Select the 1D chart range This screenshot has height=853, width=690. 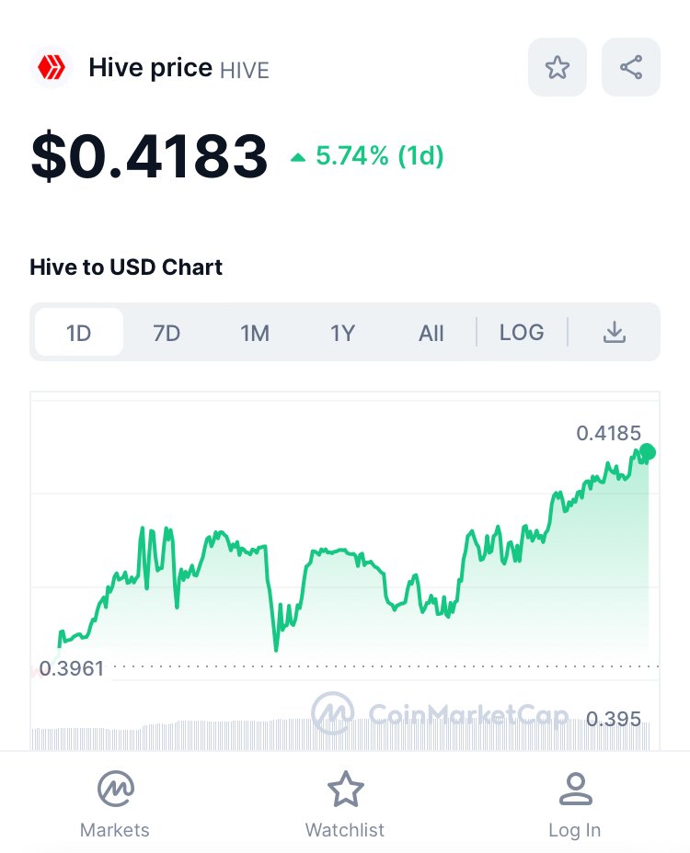[79, 332]
